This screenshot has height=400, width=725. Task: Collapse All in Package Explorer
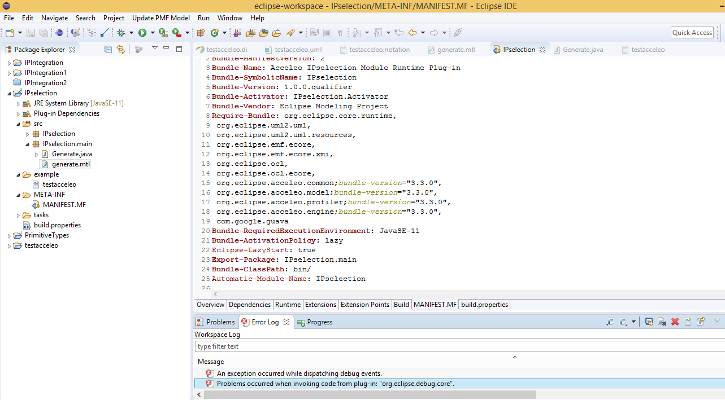coord(108,49)
